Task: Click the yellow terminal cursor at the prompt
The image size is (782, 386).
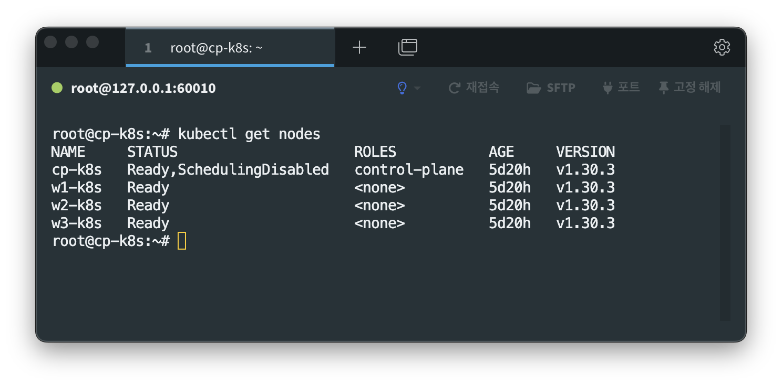Action: click(182, 241)
